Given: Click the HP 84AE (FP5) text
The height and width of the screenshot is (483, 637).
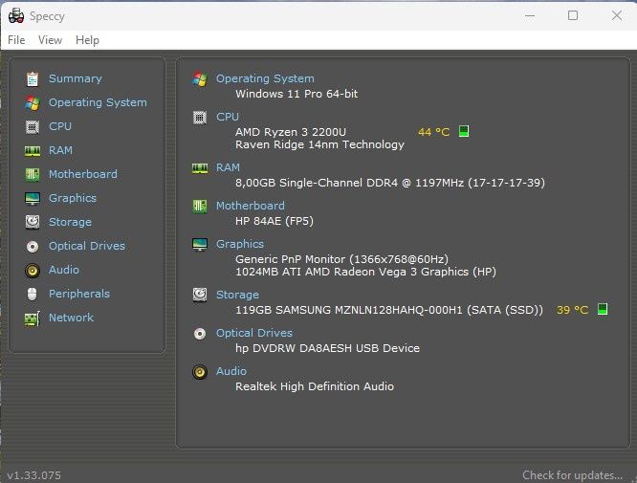Looking at the screenshot, I should click(275, 221).
